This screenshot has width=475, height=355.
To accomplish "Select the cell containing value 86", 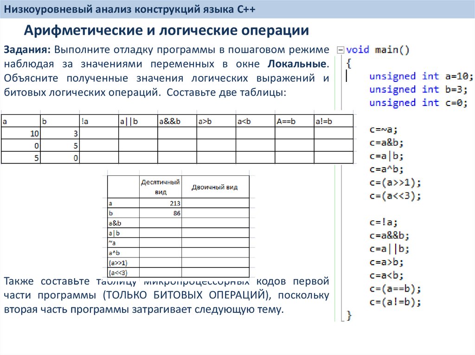I will [x=160, y=213].
